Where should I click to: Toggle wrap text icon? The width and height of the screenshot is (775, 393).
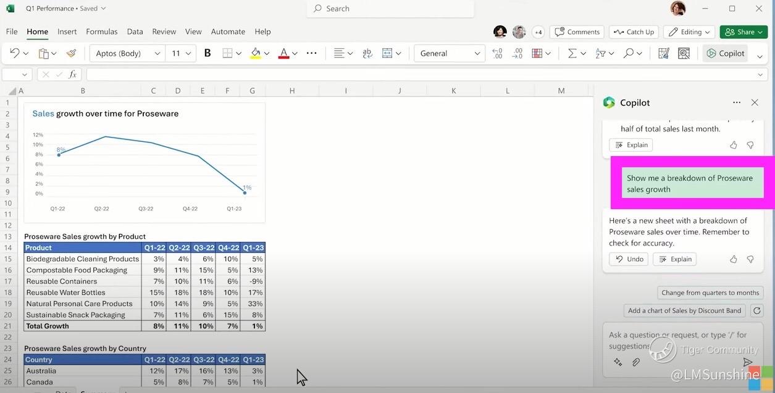tap(367, 54)
